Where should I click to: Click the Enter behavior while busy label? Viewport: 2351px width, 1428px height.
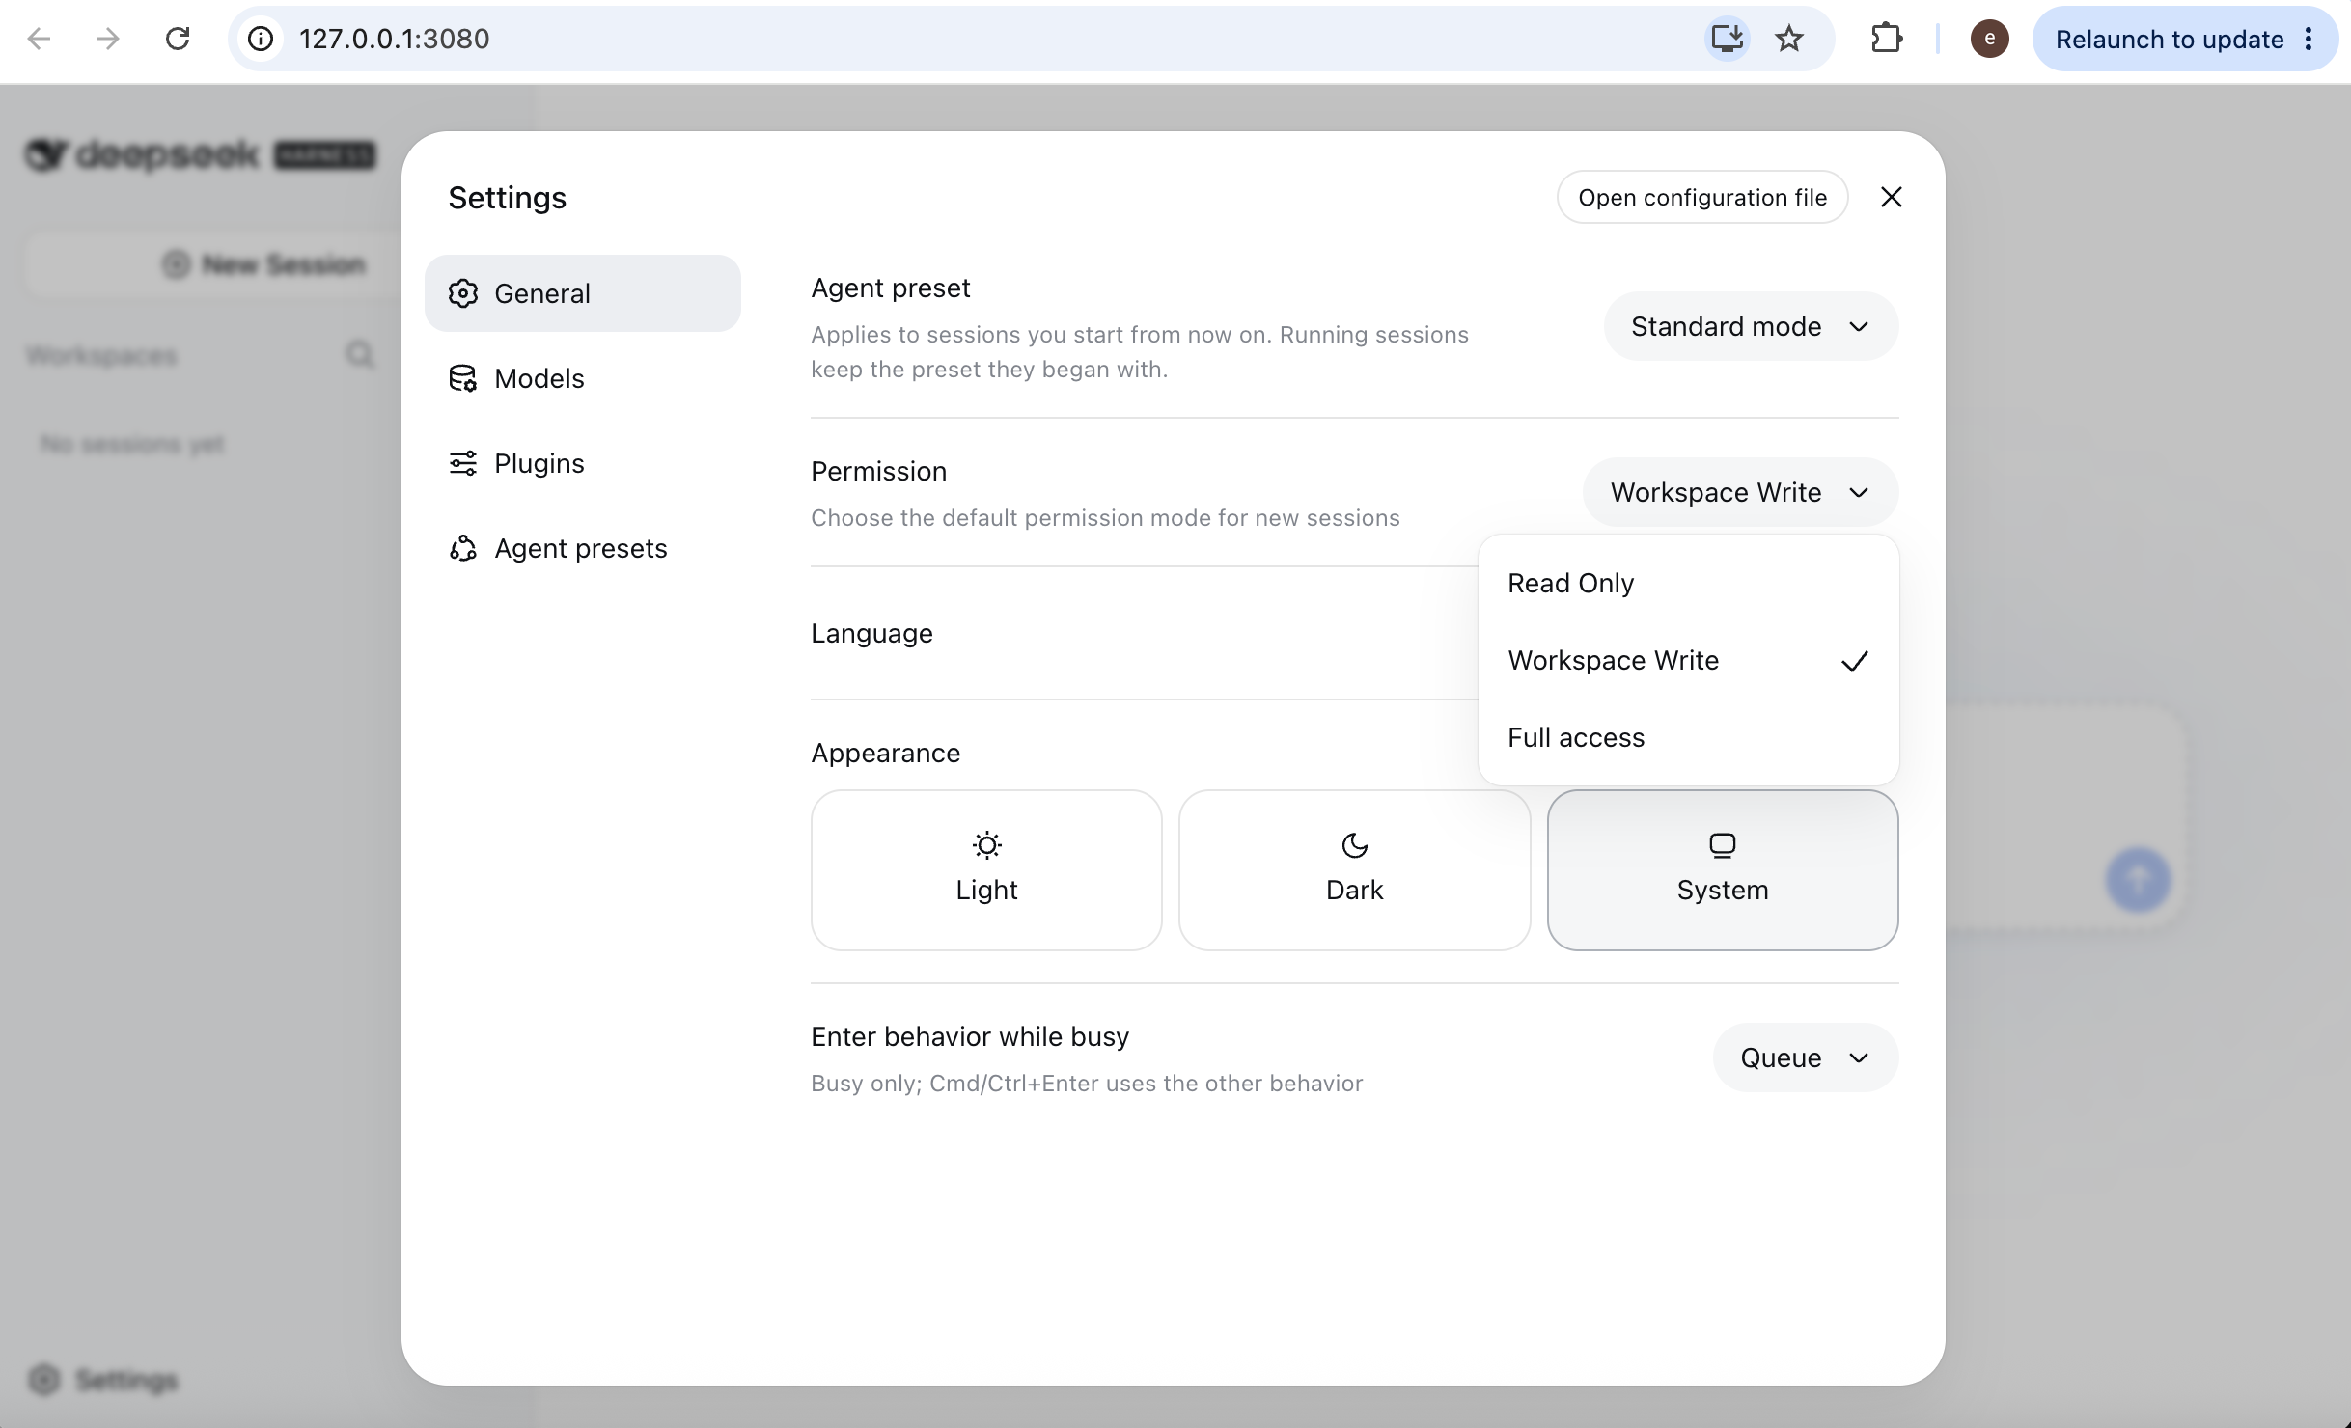[970, 1036]
